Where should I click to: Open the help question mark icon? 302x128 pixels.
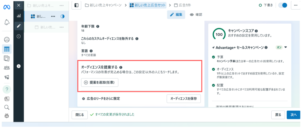(7, 89)
